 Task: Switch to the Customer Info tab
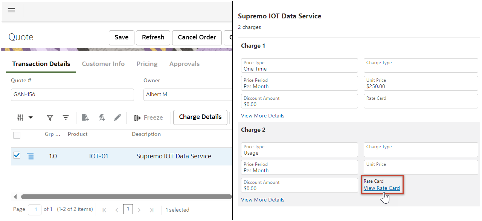(x=103, y=64)
